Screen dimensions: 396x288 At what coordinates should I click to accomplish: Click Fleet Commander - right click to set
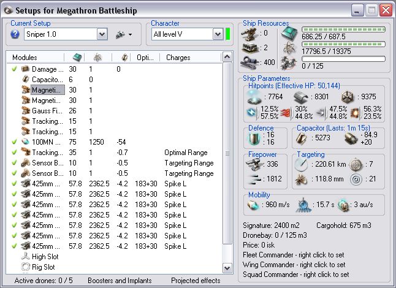294,255
